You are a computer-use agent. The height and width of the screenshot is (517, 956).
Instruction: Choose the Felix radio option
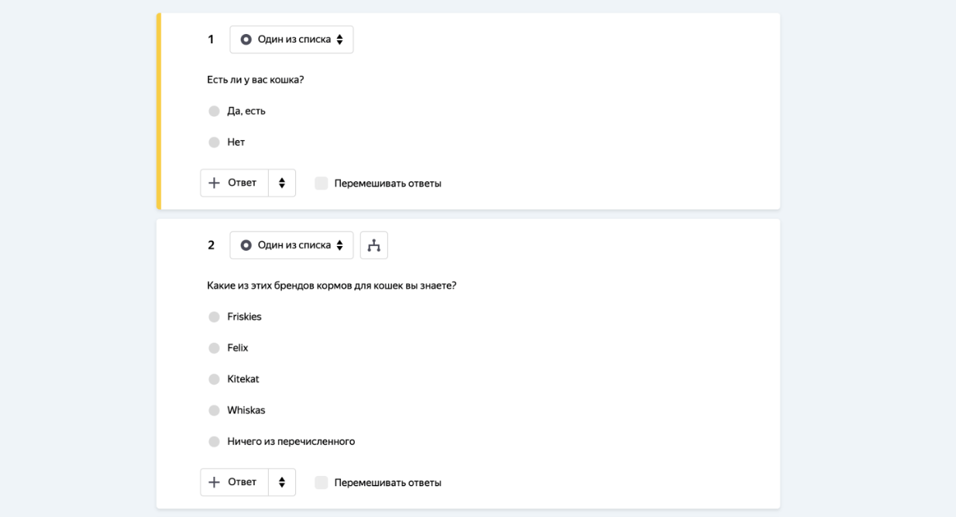215,348
